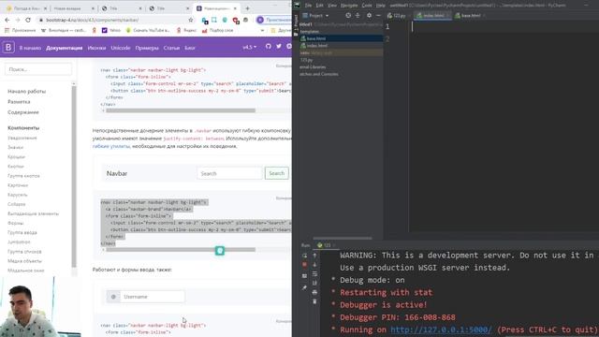The width and height of the screenshot is (599, 337).
Task: Click the Bootstrap logo in the purple navbar
Action: click(8, 48)
